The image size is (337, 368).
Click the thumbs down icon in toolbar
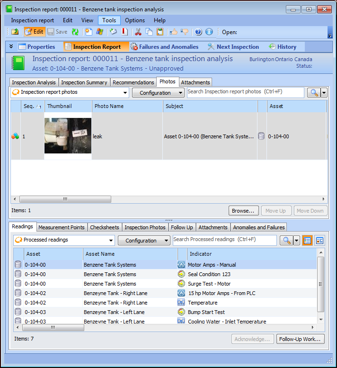coord(185,32)
